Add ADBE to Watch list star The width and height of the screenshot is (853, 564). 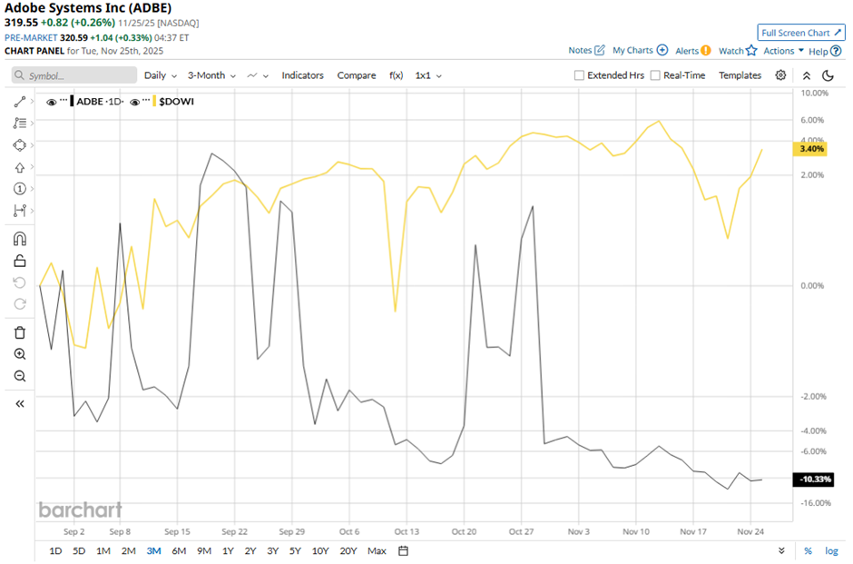751,50
